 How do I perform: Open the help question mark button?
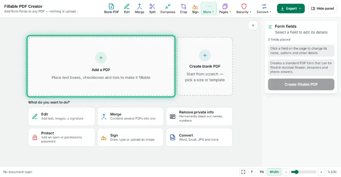pyautogui.click(x=251, y=172)
